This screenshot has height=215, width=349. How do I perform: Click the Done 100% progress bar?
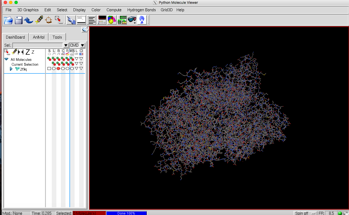coord(126,213)
